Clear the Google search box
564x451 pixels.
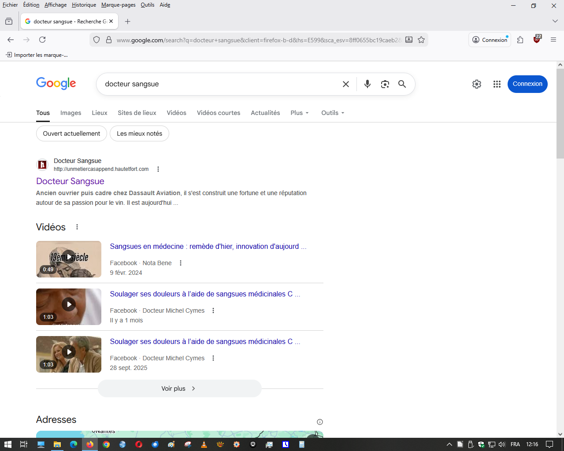click(346, 84)
